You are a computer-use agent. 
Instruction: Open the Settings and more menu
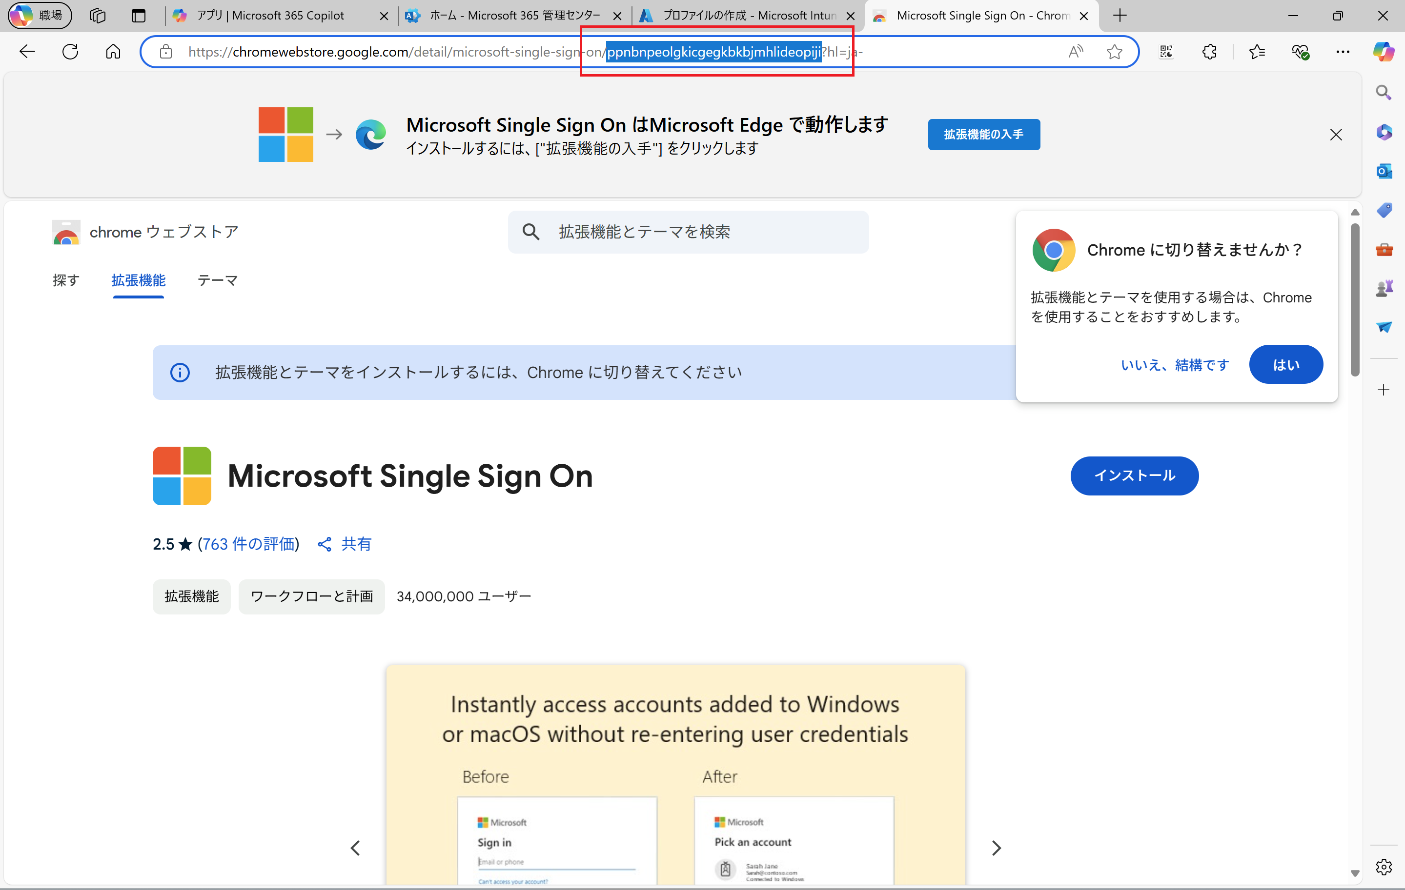point(1343,51)
